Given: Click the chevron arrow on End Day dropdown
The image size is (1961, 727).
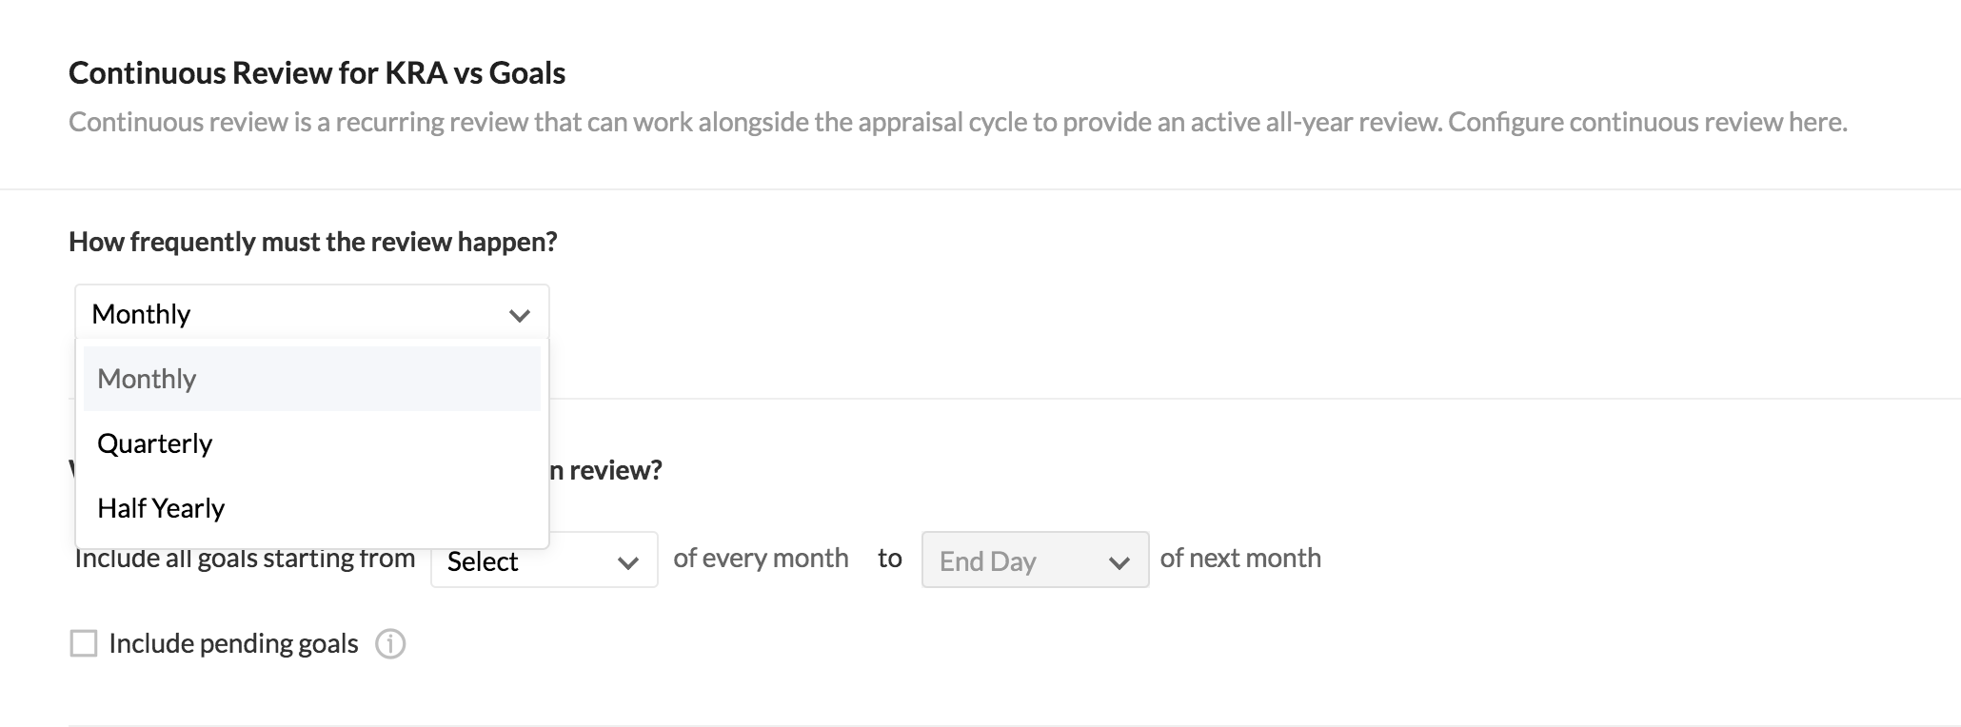Looking at the screenshot, I should coord(1119,562).
